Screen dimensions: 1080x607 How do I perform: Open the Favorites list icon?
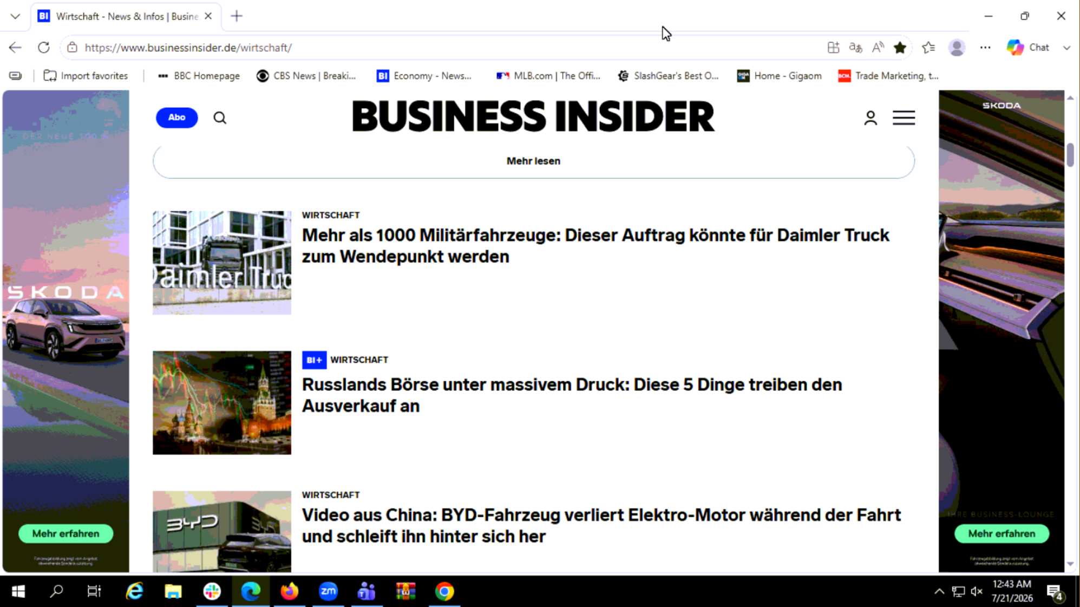(928, 48)
